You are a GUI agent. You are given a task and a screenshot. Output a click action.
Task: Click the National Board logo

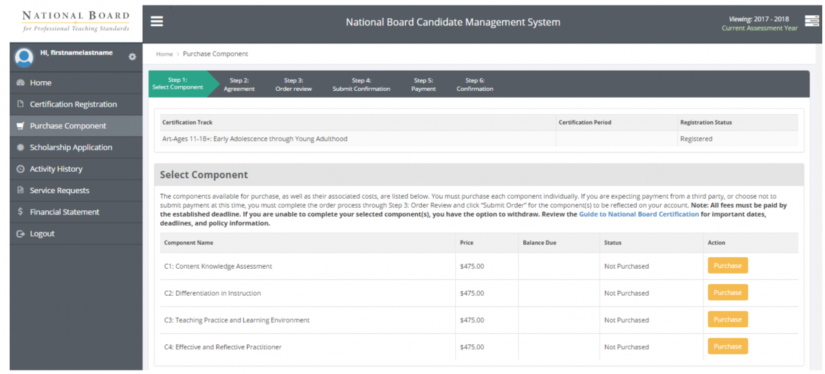(x=76, y=21)
